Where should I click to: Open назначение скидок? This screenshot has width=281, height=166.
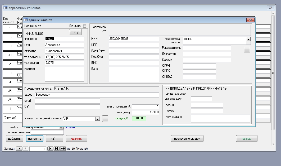pos(187,139)
